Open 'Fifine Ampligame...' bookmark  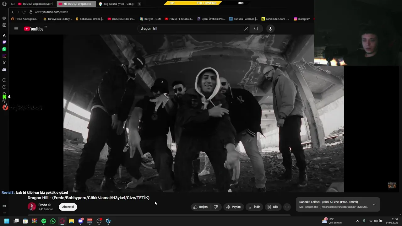pos(24,19)
